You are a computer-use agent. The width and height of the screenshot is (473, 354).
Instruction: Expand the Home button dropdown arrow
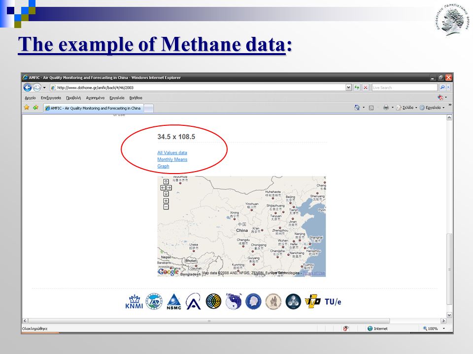[364, 108]
